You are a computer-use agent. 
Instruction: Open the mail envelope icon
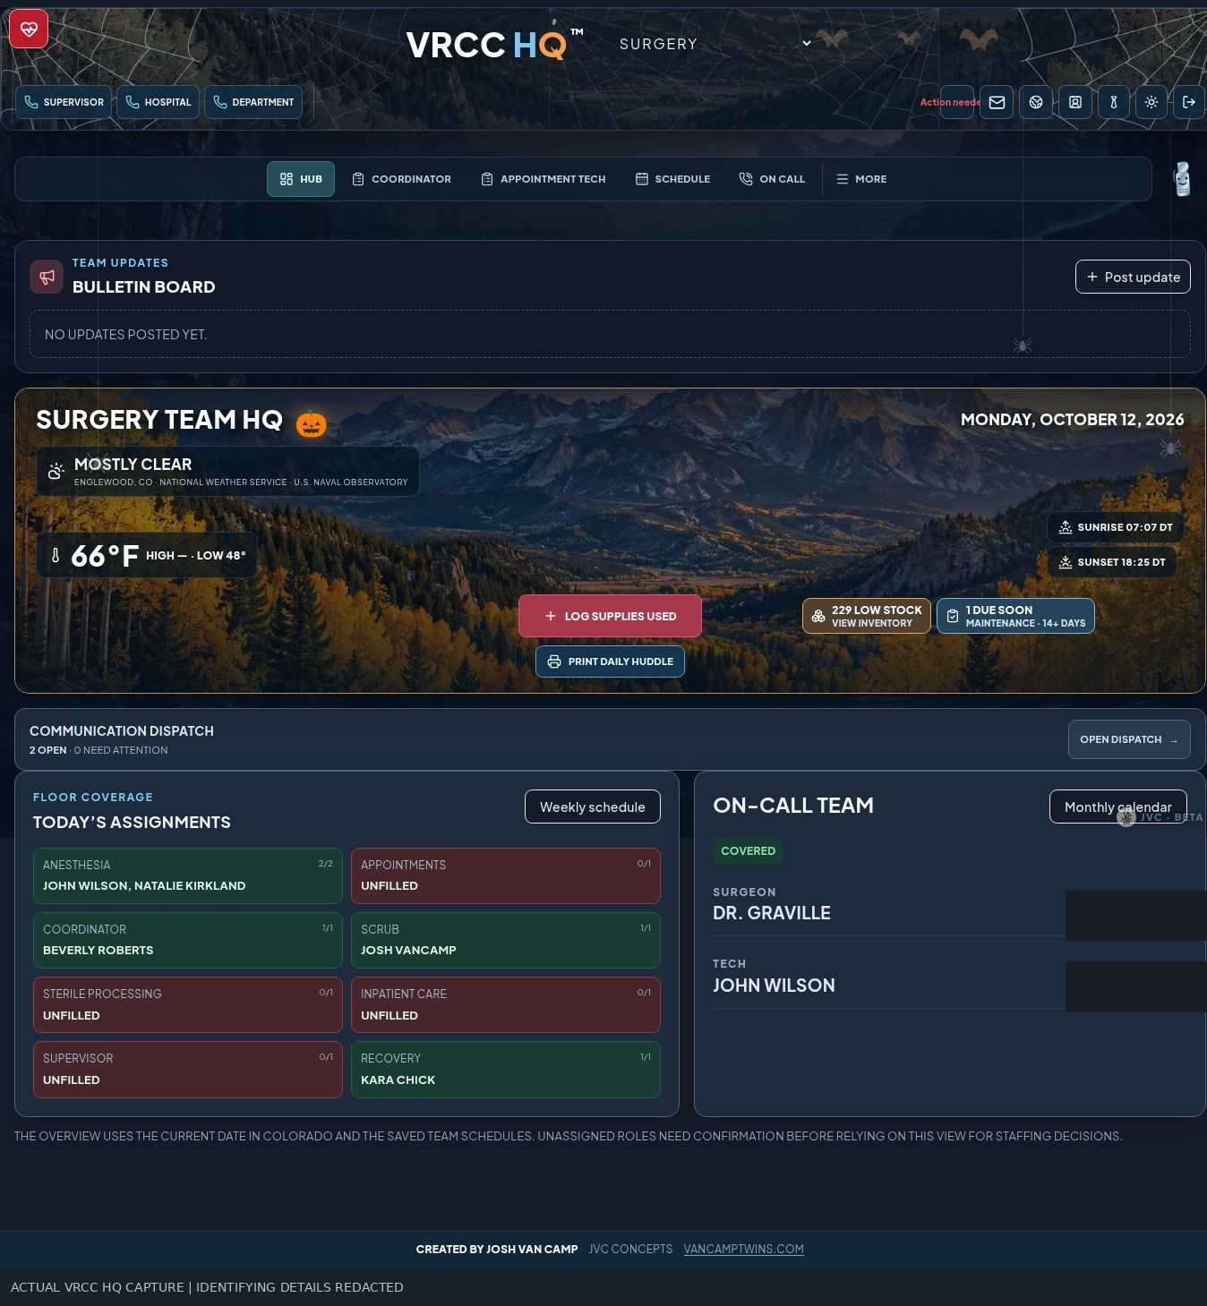(x=997, y=102)
